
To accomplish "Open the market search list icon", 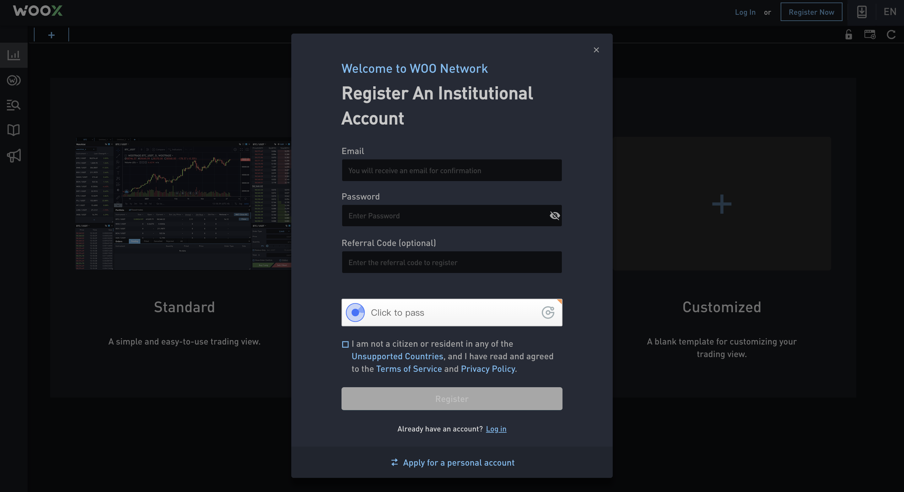I will point(14,105).
